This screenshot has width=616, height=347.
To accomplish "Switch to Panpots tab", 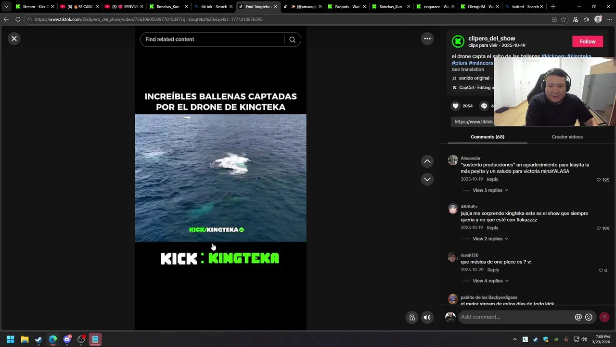I will point(347,7).
